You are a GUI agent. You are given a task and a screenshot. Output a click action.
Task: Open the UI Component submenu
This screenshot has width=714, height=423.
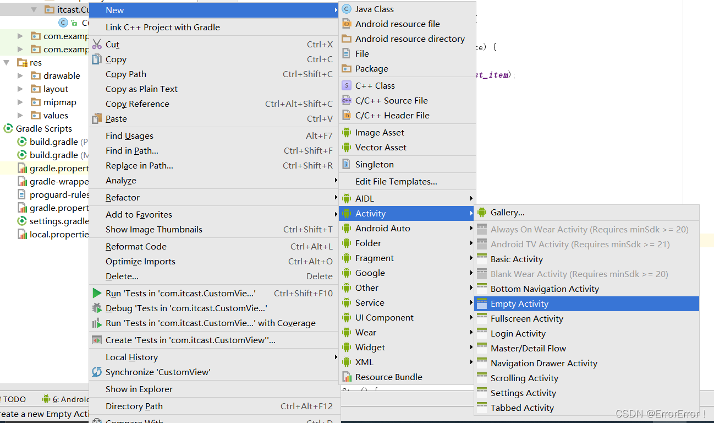point(407,317)
